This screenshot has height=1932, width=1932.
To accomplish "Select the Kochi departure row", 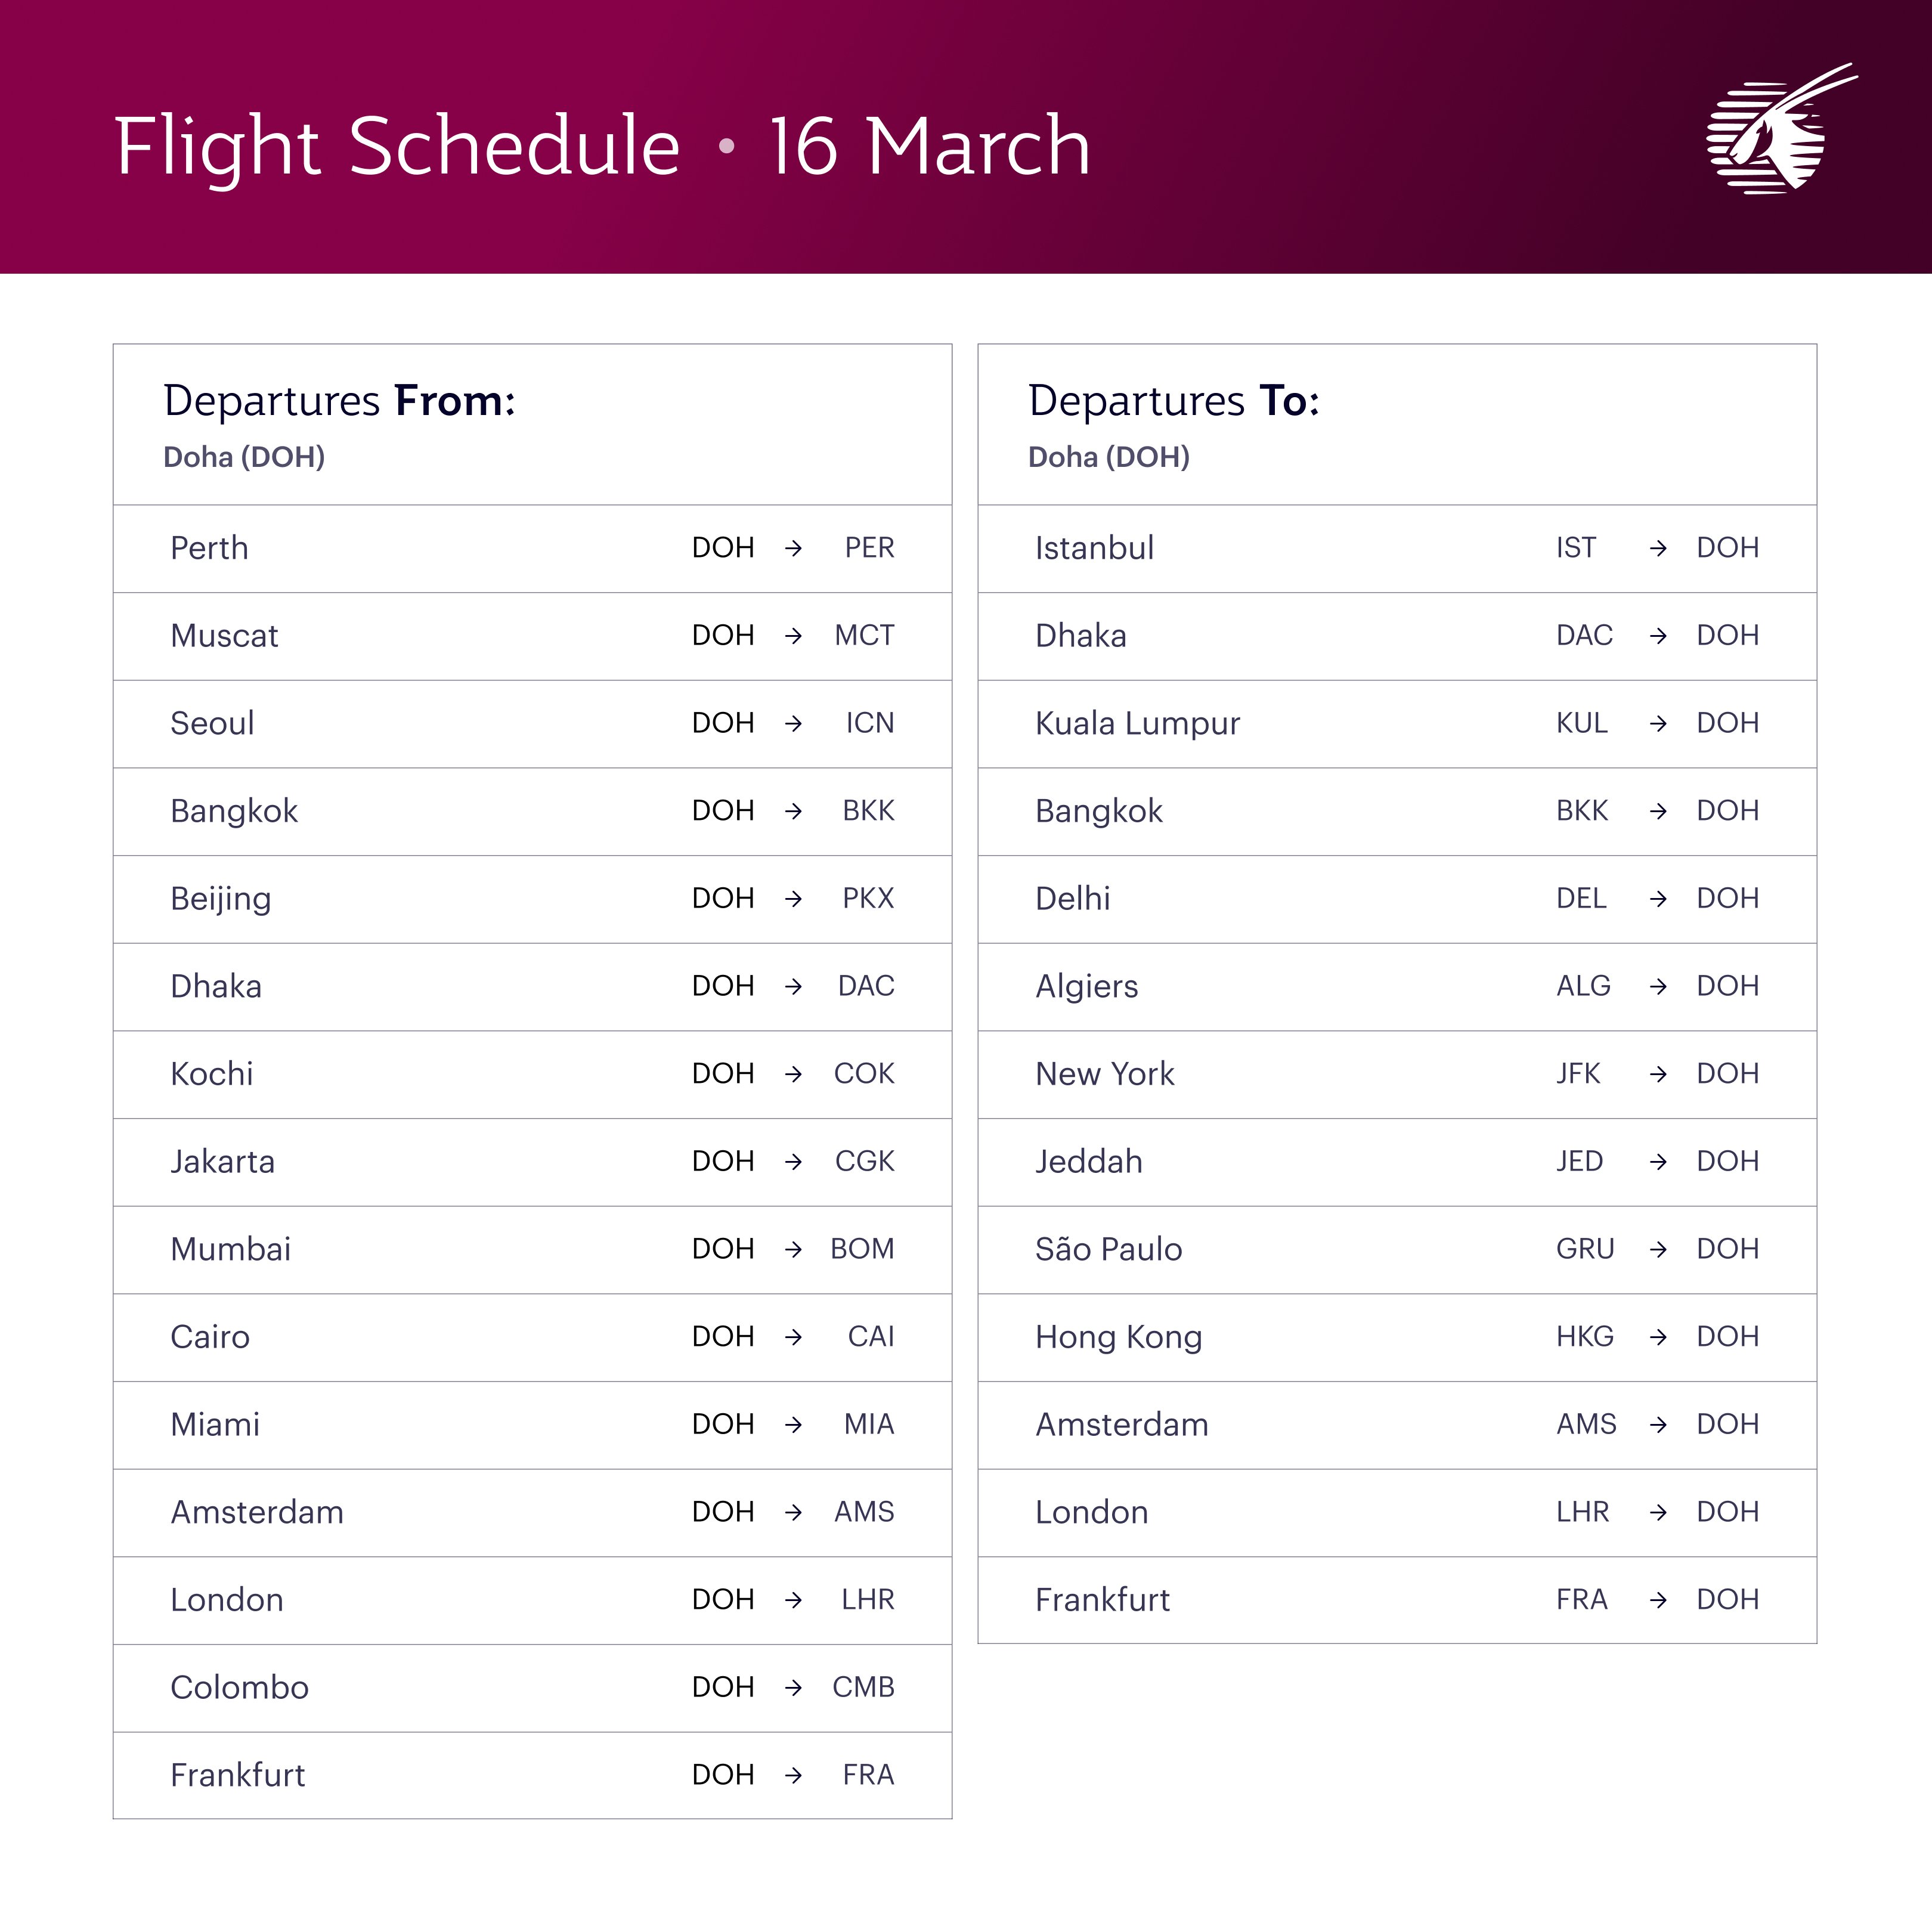I will click(x=532, y=1074).
